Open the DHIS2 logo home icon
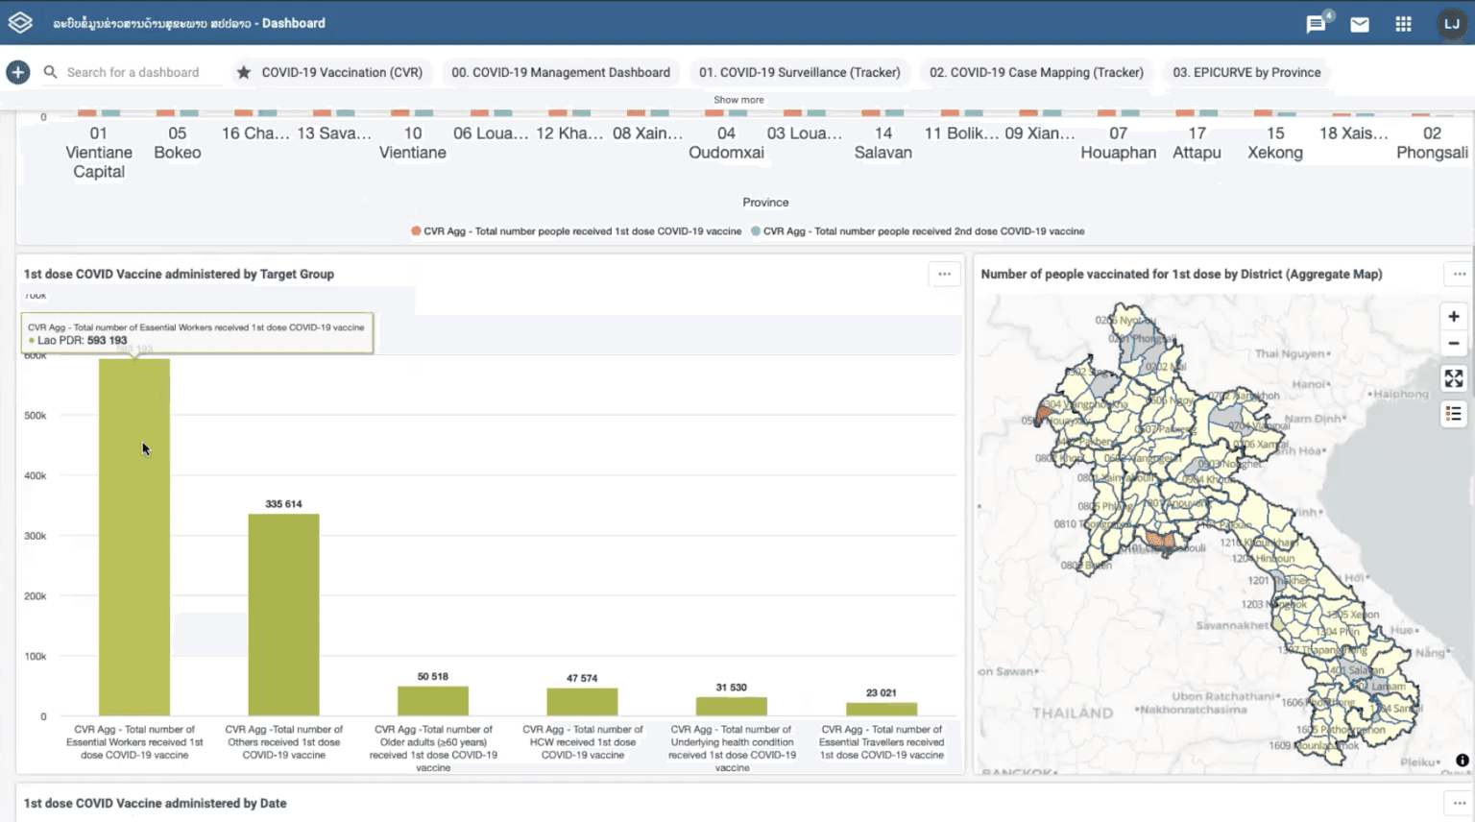Viewport: 1475px width, 822px height. click(x=20, y=22)
